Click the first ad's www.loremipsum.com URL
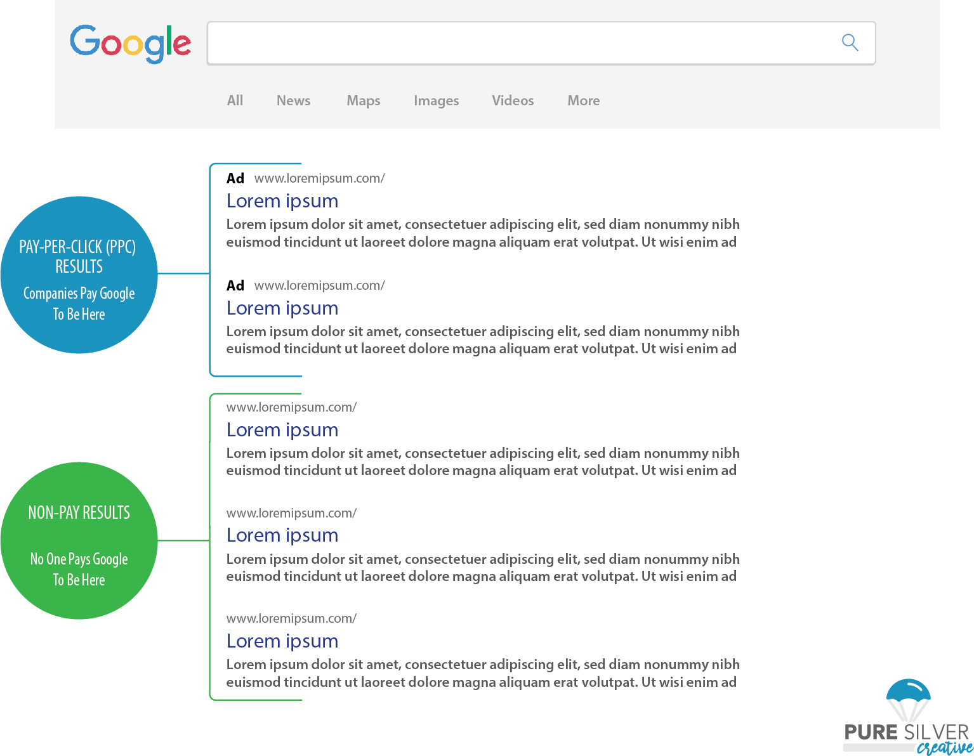Image resolution: width=974 pixels, height=756 pixels. (319, 178)
